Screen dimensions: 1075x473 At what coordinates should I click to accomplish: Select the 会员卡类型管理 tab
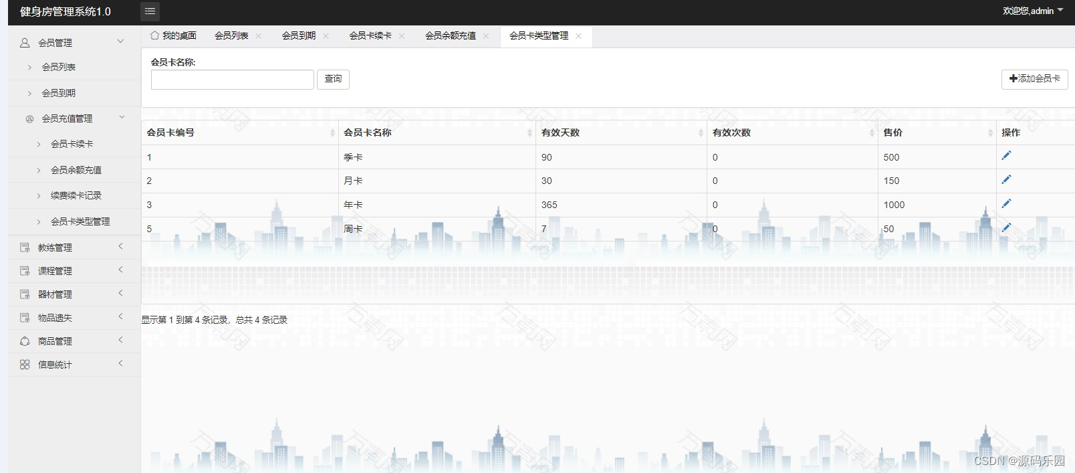coord(539,36)
